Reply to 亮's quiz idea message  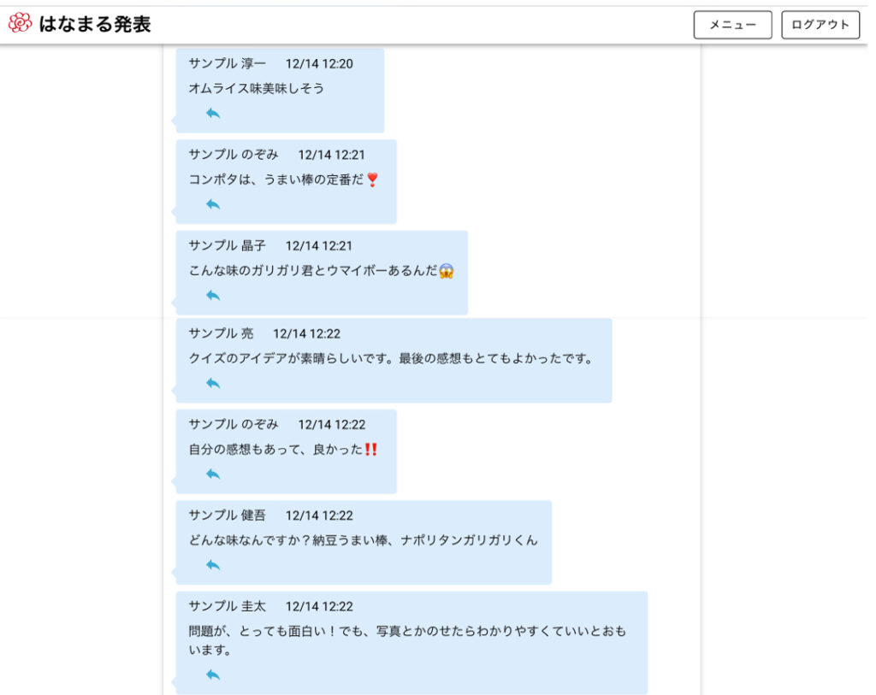click(x=213, y=383)
